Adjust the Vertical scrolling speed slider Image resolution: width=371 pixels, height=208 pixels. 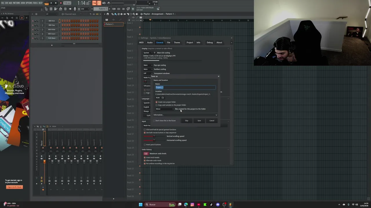pos(154,136)
